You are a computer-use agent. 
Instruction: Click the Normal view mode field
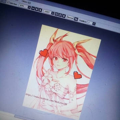click(x=70, y=18)
